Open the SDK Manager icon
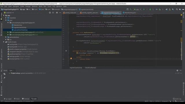The width and height of the screenshot is (185, 104). (173, 10)
